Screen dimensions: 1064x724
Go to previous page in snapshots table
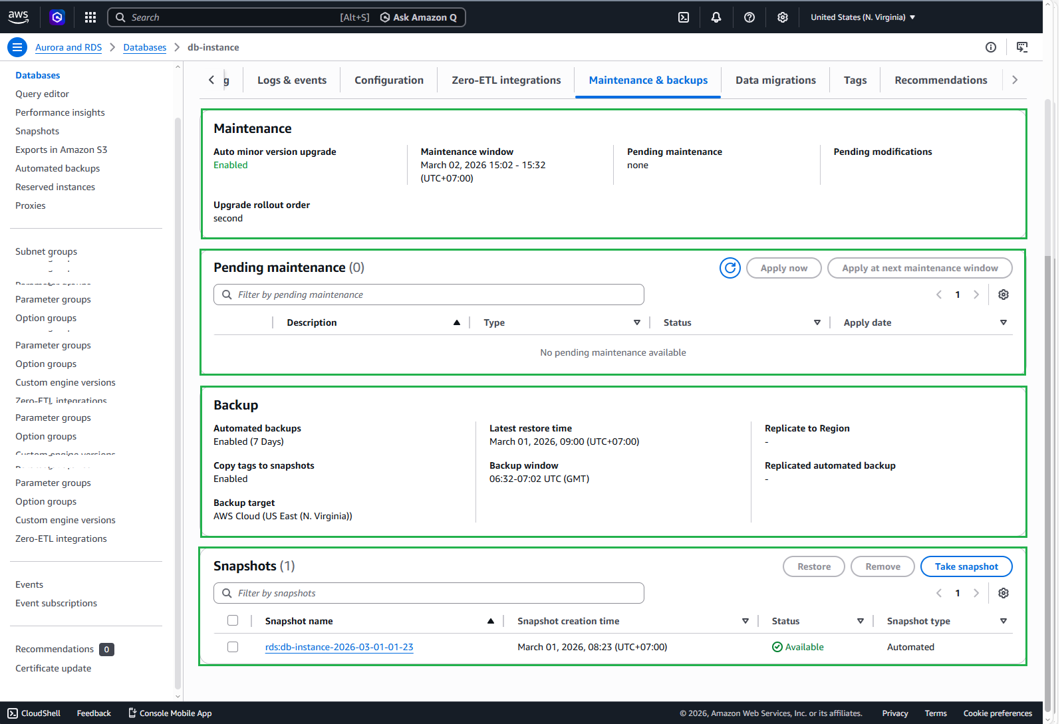[x=939, y=593]
